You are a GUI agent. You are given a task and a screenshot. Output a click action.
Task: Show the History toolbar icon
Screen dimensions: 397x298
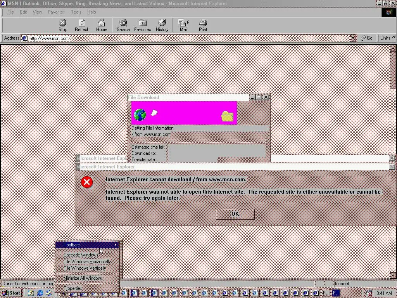162,25
